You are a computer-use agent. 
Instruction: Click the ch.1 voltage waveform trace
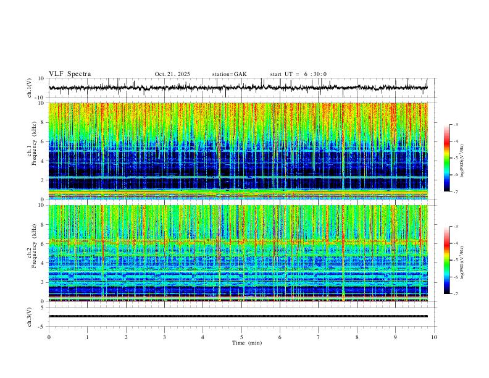pyautogui.click(x=238, y=88)
